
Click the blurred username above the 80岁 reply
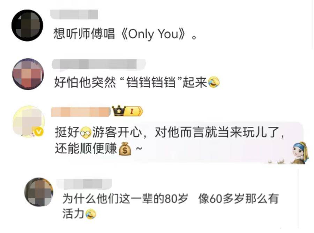[x=84, y=184]
